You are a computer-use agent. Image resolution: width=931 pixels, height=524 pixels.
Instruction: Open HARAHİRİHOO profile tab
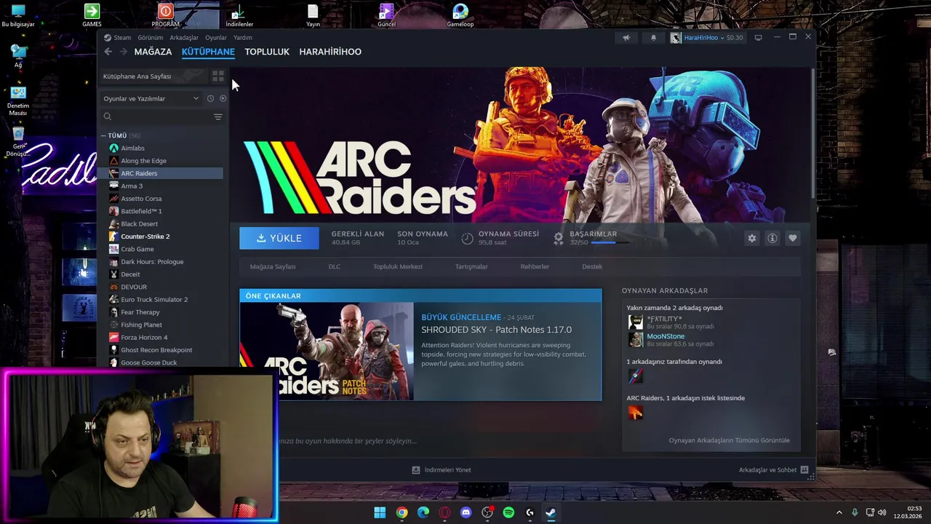(x=330, y=52)
